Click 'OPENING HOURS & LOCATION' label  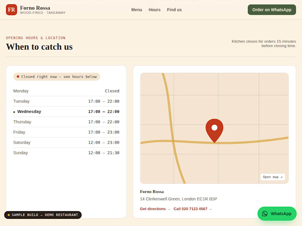click(36, 38)
